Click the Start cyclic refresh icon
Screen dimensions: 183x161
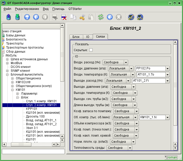point(110,17)
